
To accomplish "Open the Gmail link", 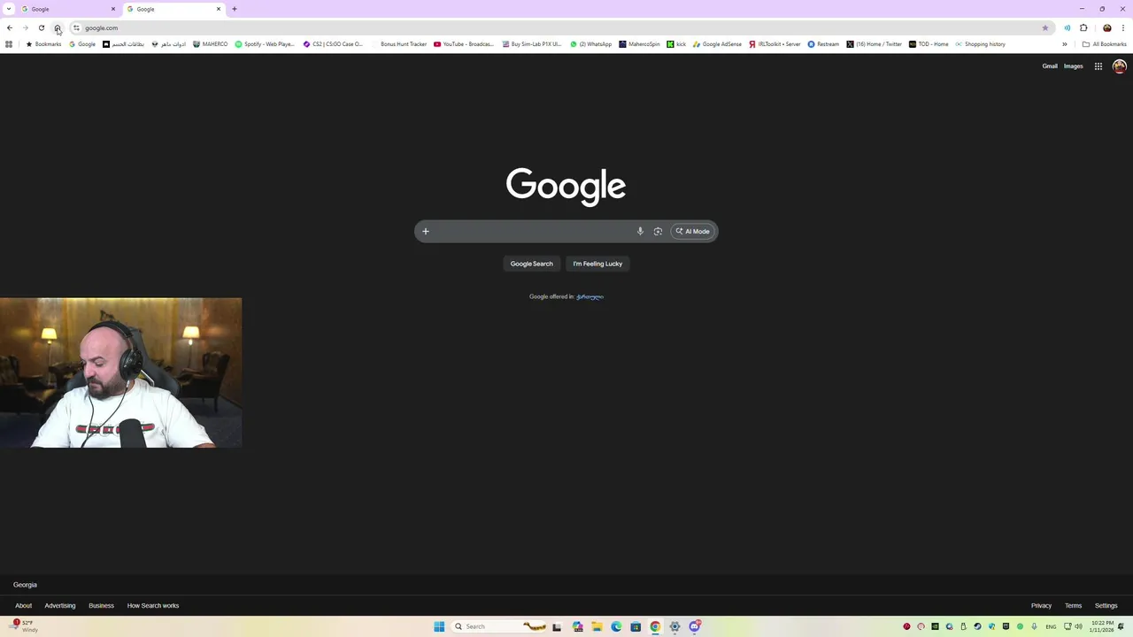I will point(1050,66).
